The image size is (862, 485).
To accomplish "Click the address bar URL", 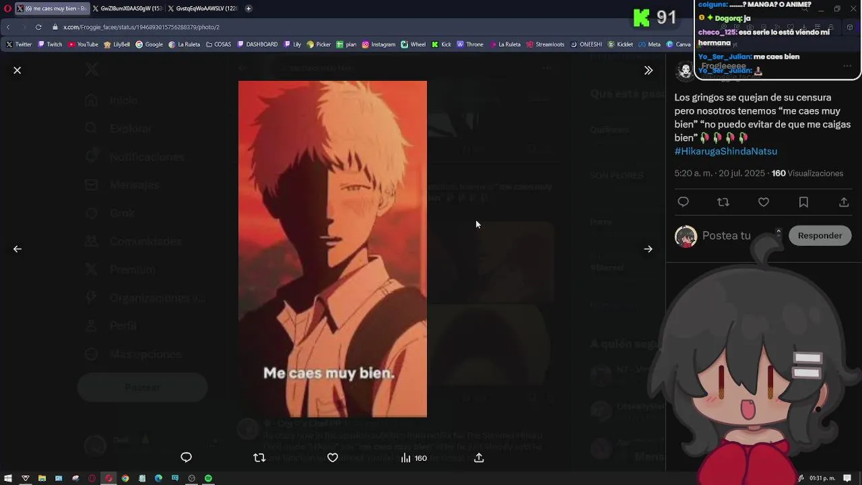I will (x=141, y=27).
